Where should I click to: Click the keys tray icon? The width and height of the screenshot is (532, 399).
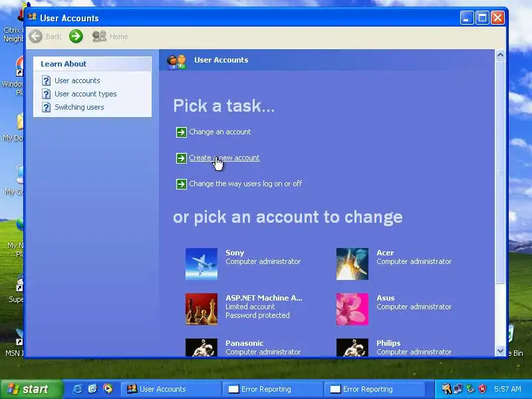tap(446, 389)
